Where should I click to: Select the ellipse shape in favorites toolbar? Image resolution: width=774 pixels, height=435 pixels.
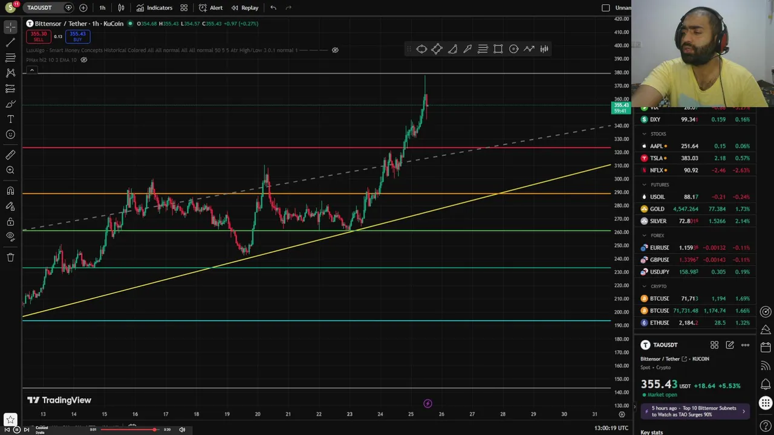[x=421, y=49]
